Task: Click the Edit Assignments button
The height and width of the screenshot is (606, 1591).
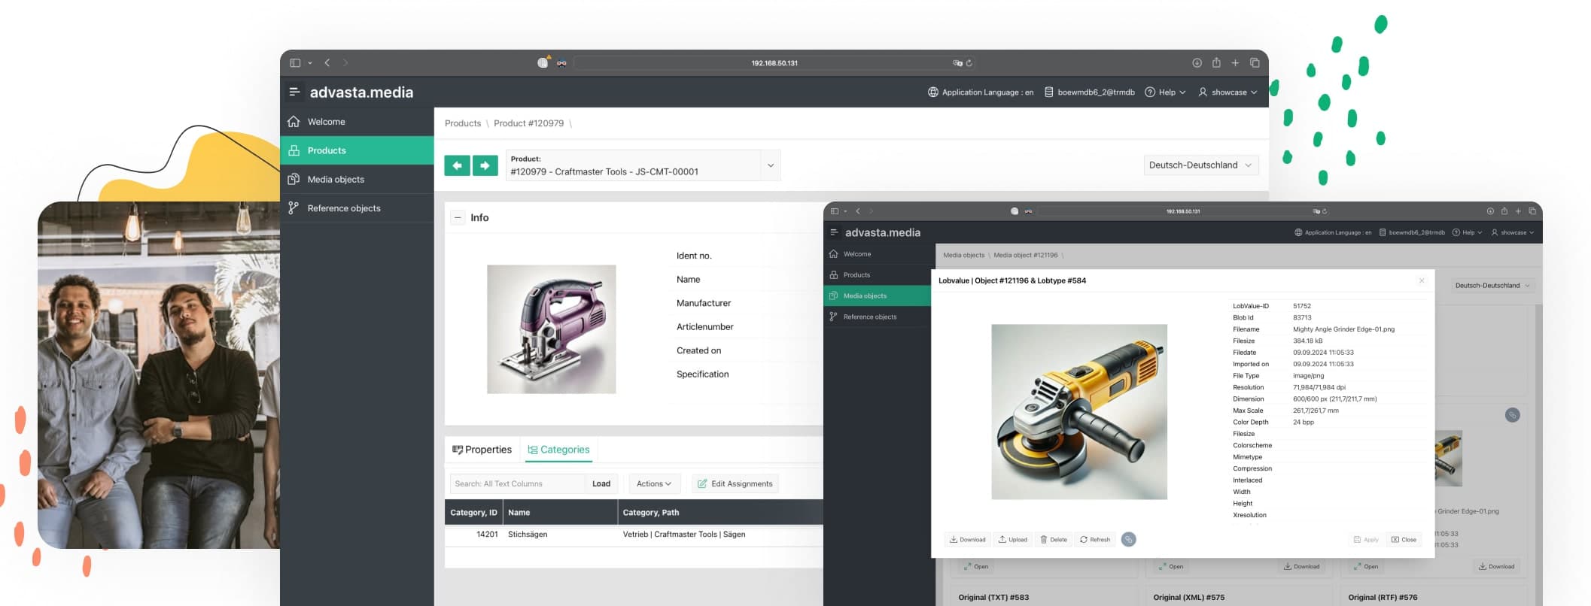Action: [x=735, y=483]
